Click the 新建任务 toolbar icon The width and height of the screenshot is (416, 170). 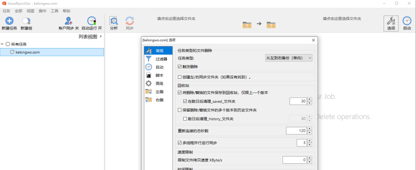click(9, 21)
